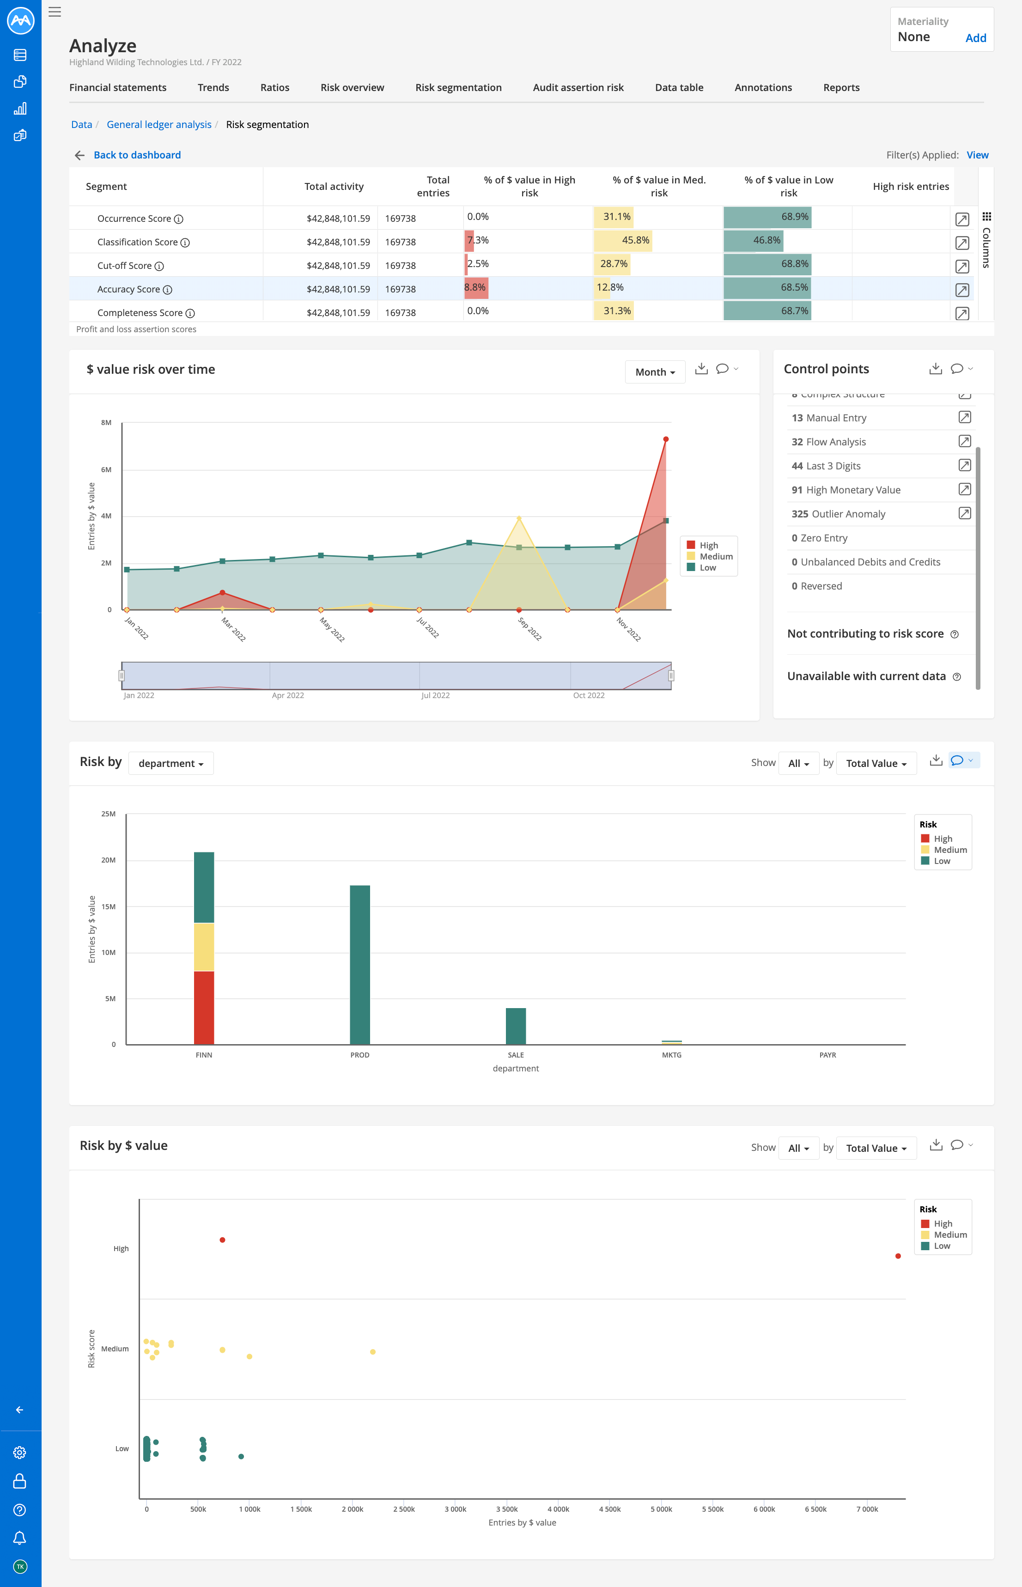Screen dimensions: 1022x1587
Task: Switch to the Audit assertion risk tab
Action: [x=578, y=88]
